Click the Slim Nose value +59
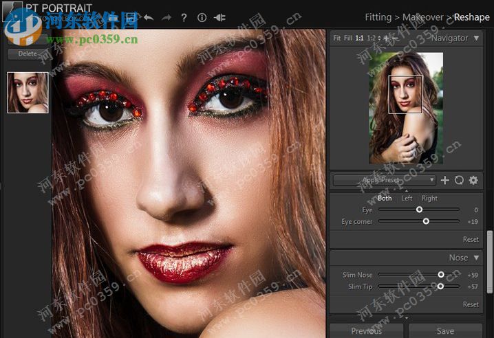Viewport: 494px width, 338px height. tap(473, 275)
